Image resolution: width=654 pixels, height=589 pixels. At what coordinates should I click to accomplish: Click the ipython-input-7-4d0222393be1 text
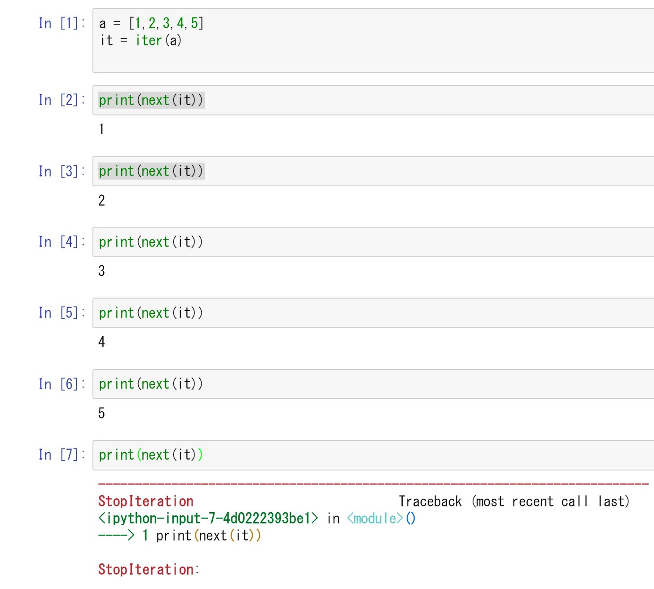[208, 519]
